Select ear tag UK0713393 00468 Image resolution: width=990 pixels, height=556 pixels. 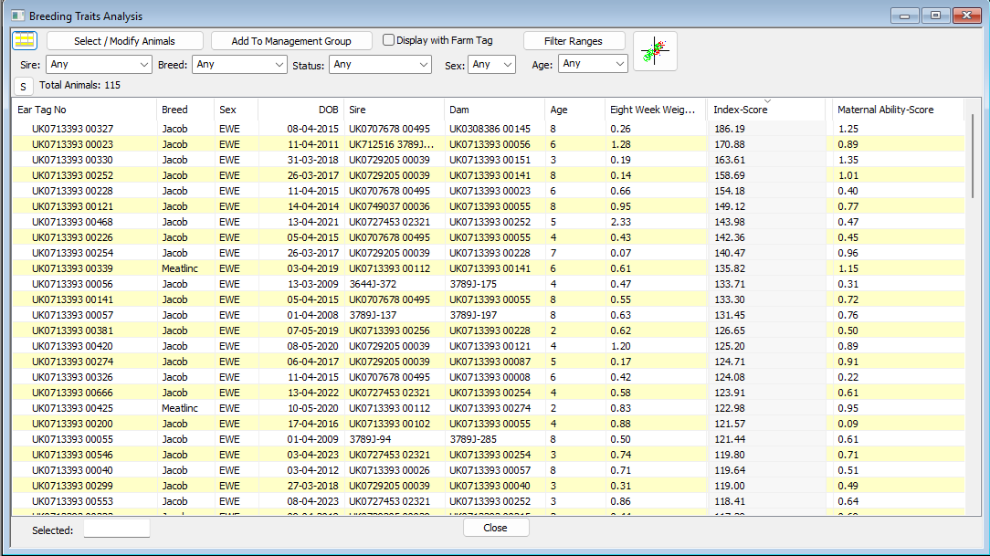click(x=73, y=222)
